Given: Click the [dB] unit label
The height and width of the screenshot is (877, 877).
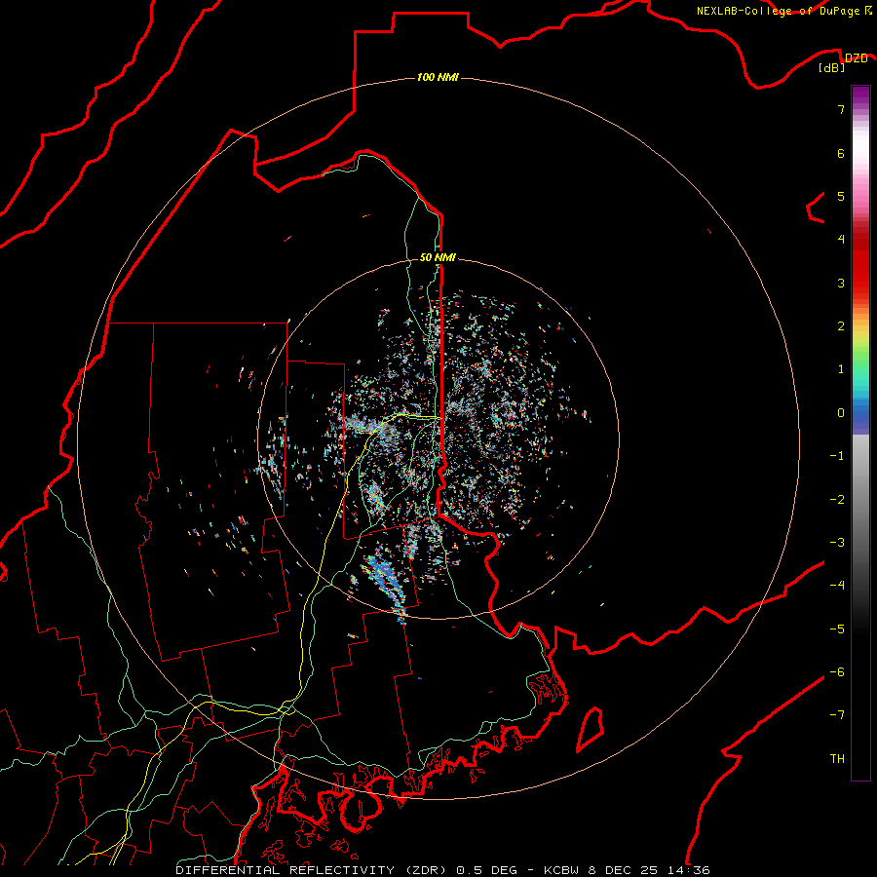Looking at the screenshot, I should (x=832, y=68).
